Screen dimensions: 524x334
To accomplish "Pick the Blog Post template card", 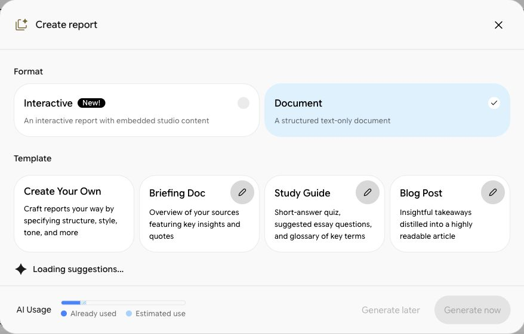I will 450,214.
